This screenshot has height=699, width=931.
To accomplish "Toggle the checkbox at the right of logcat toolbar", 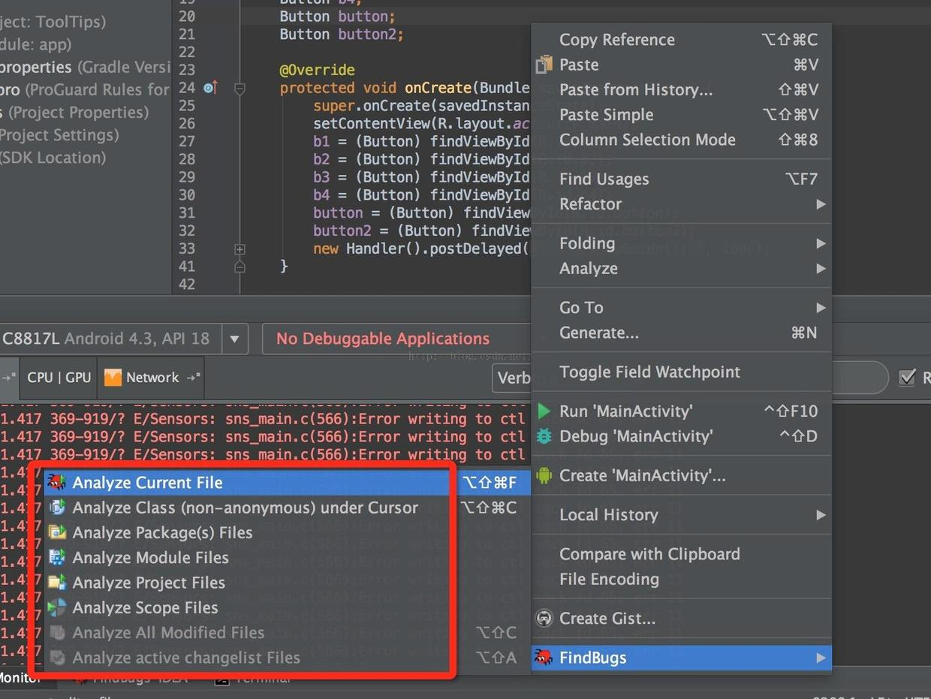I will [x=907, y=377].
